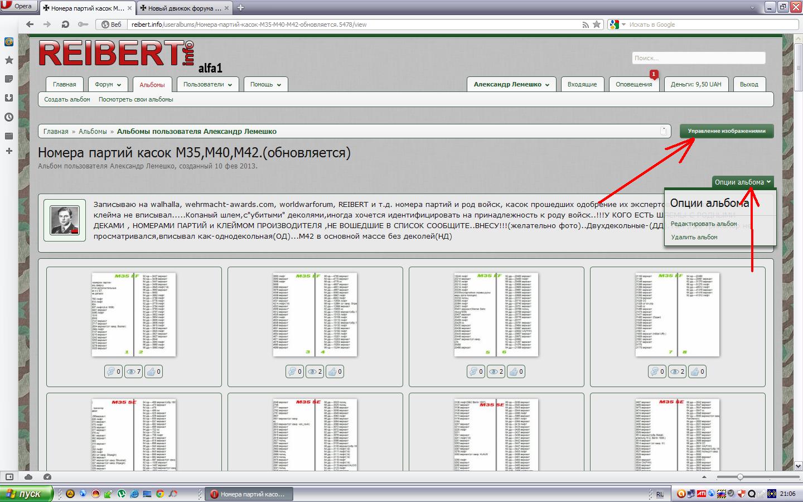Click the browser back arrow
Screen dimensions: 803x502
click(30, 25)
